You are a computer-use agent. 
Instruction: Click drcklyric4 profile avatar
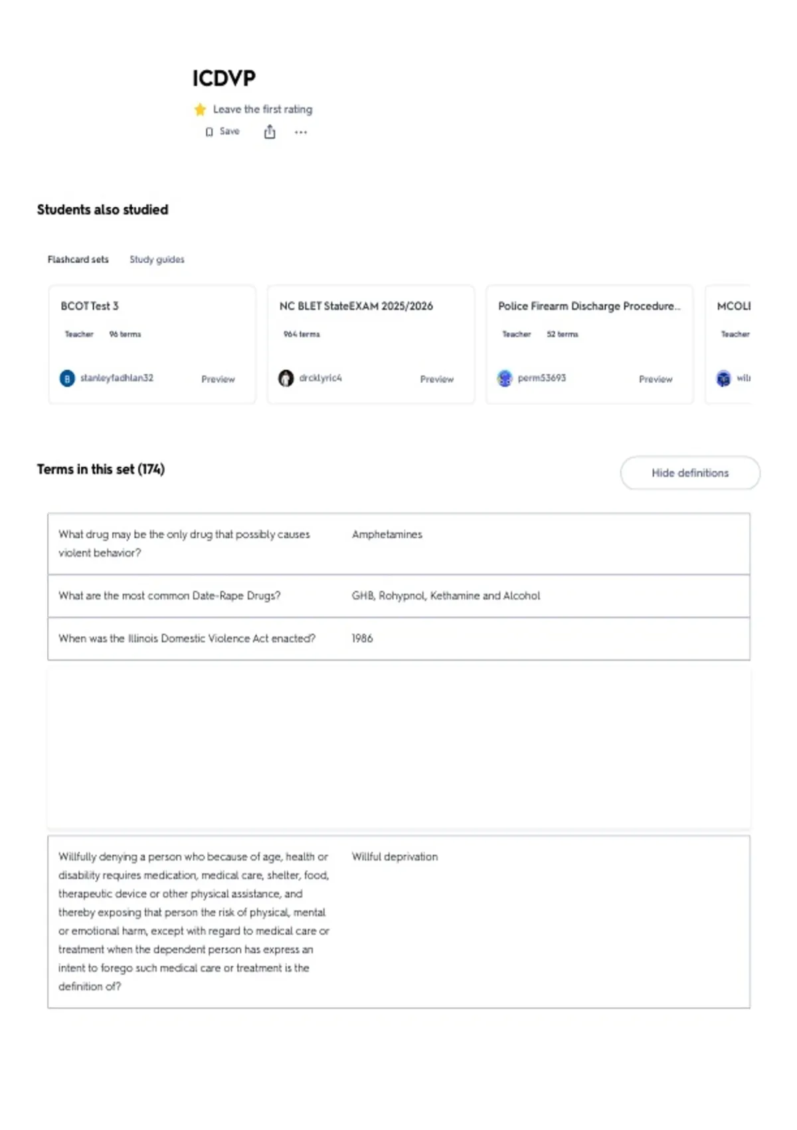tap(286, 378)
